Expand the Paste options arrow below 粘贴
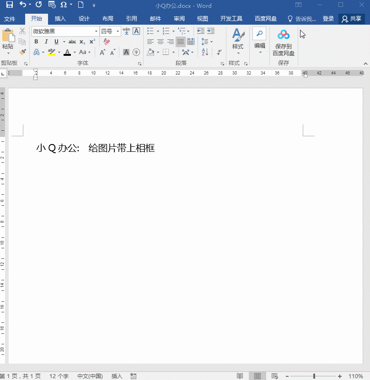 coord(8,53)
